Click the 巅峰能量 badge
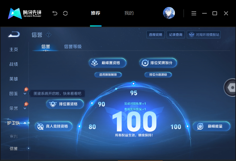 click(x=211, y=126)
